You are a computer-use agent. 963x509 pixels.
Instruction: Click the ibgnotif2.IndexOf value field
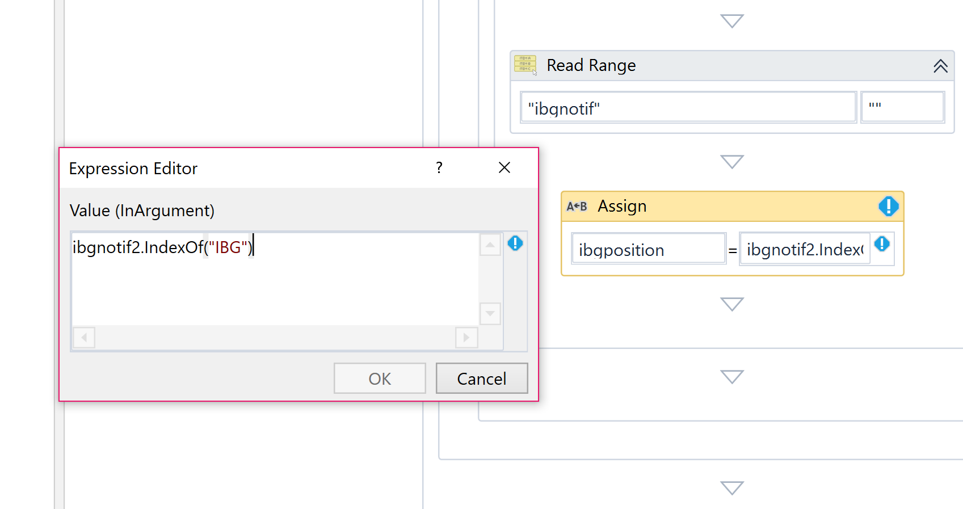805,250
